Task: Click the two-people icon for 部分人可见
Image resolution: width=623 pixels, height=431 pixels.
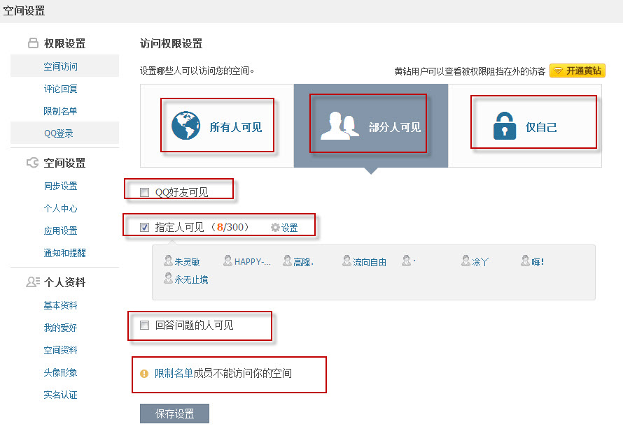Action: 339,126
